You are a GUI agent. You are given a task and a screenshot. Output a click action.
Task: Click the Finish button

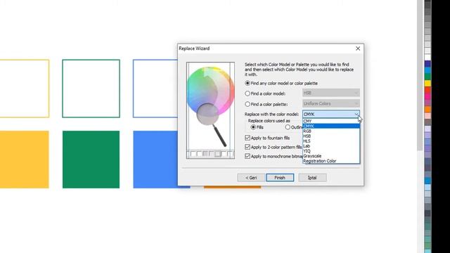pyautogui.click(x=280, y=178)
